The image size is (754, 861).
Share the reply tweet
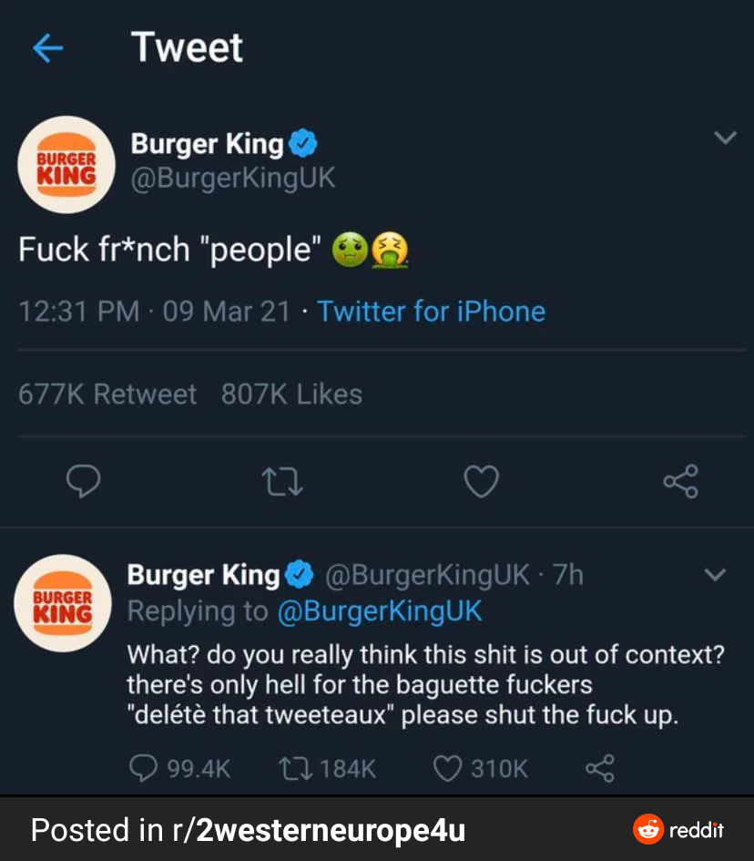pos(599,769)
